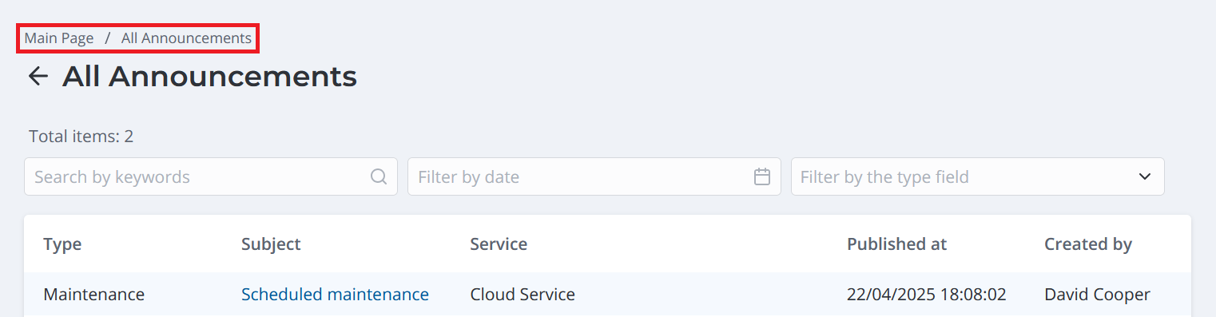Click the 22/04/2025 18:08:02 timestamp
Screen dimensions: 1216x317
(926, 295)
